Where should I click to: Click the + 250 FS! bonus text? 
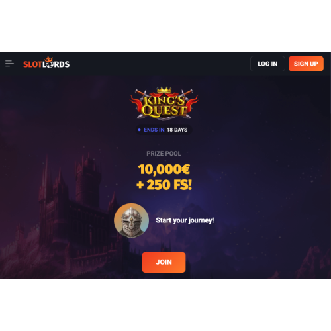[x=164, y=185]
